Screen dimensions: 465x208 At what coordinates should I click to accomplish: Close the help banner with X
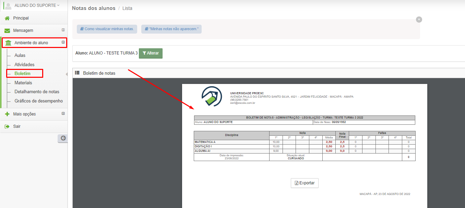[x=419, y=20]
